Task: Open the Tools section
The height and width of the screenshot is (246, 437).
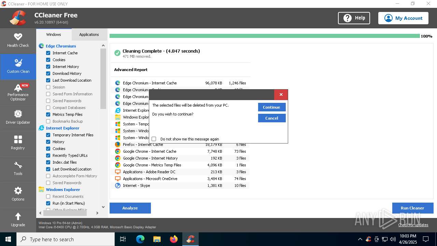Action: tap(18, 169)
